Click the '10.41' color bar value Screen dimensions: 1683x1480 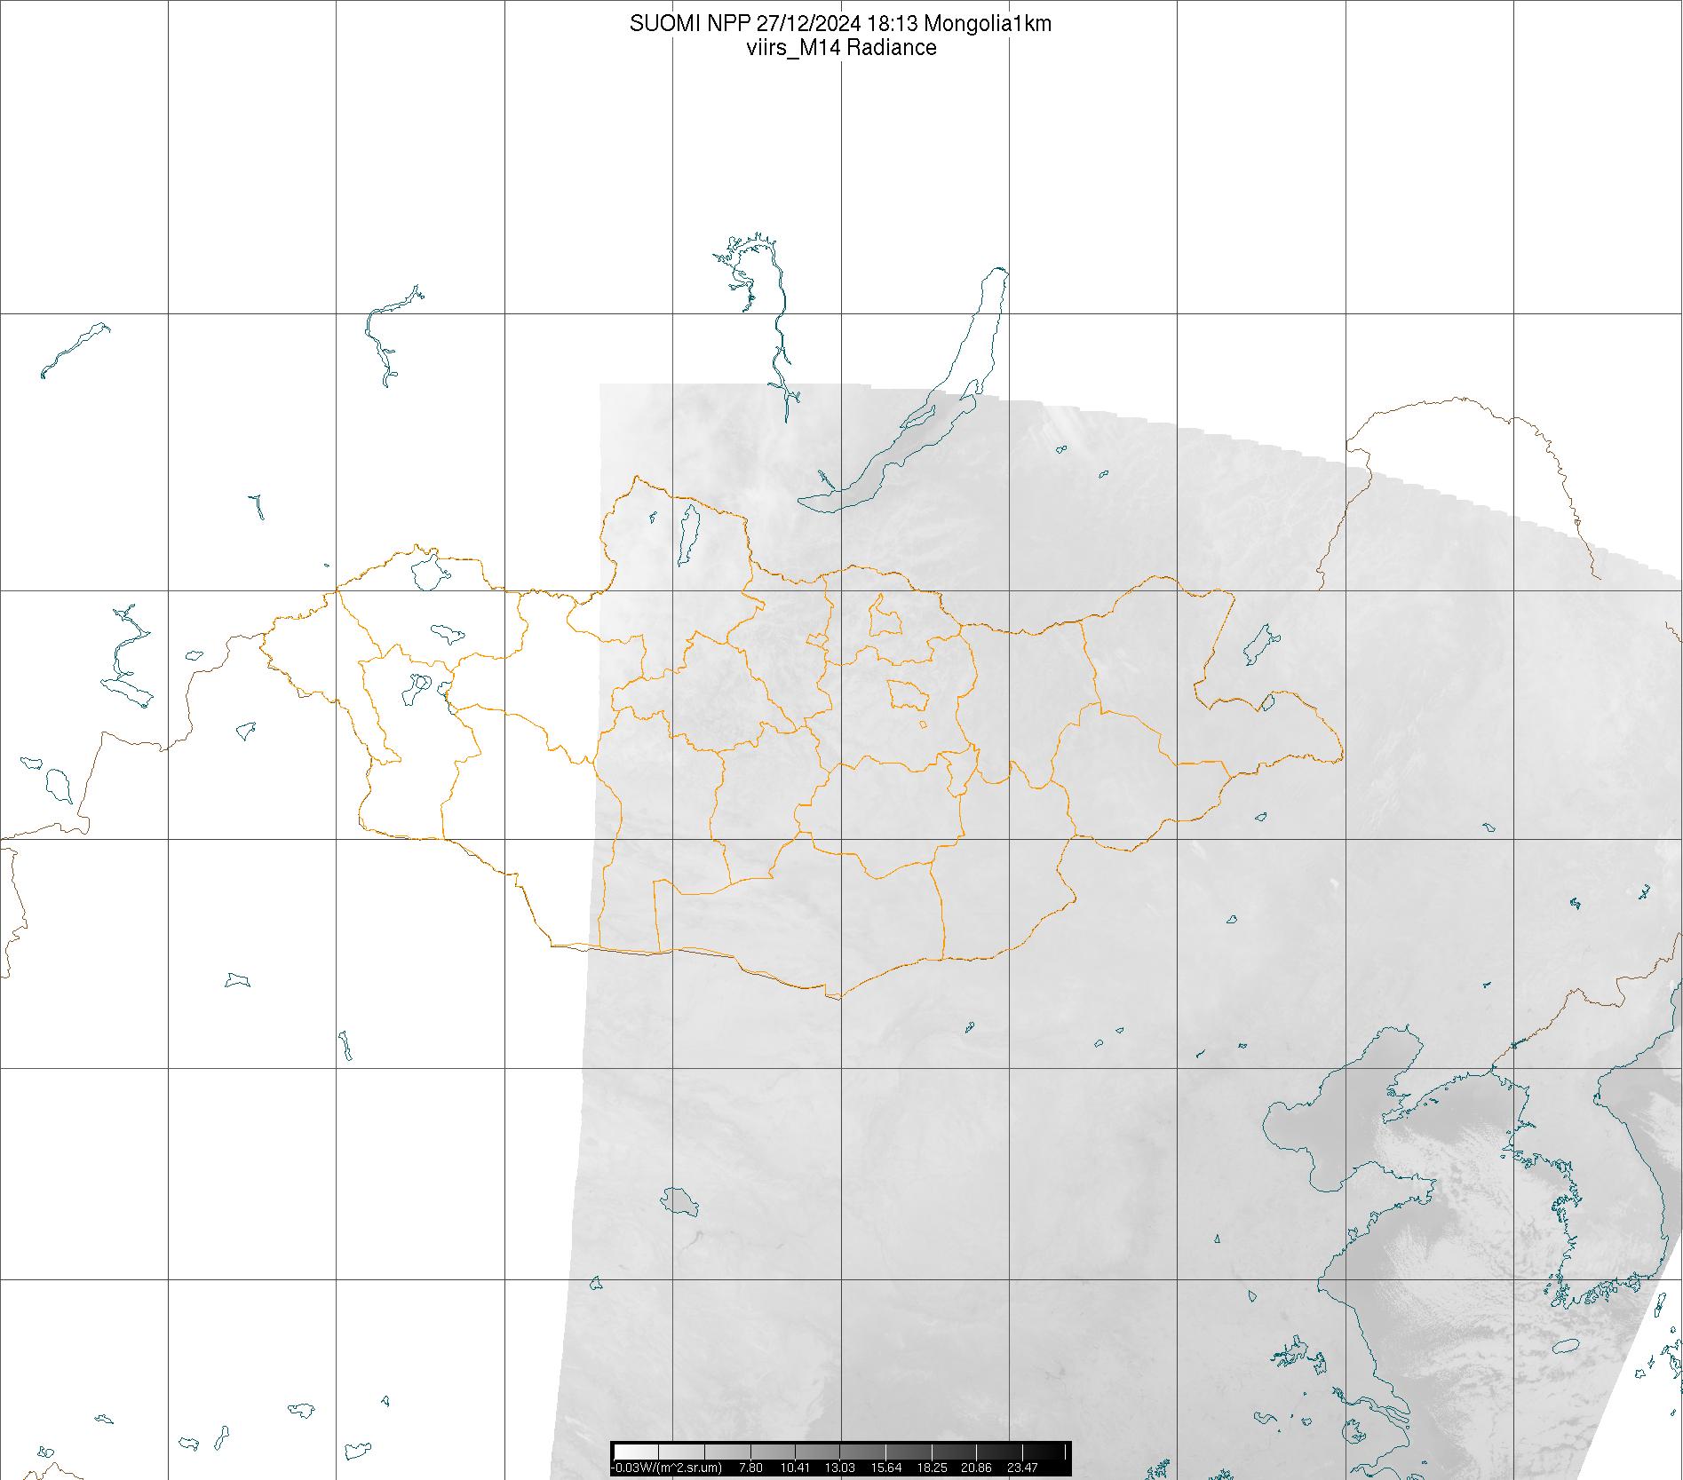pyautogui.click(x=795, y=1468)
